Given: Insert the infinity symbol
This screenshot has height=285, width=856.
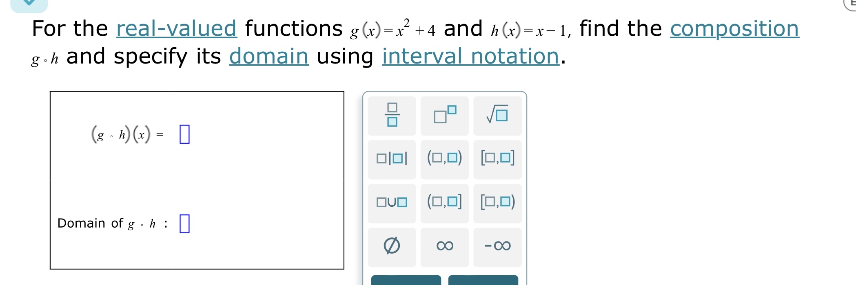Looking at the screenshot, I should point(444,246).
